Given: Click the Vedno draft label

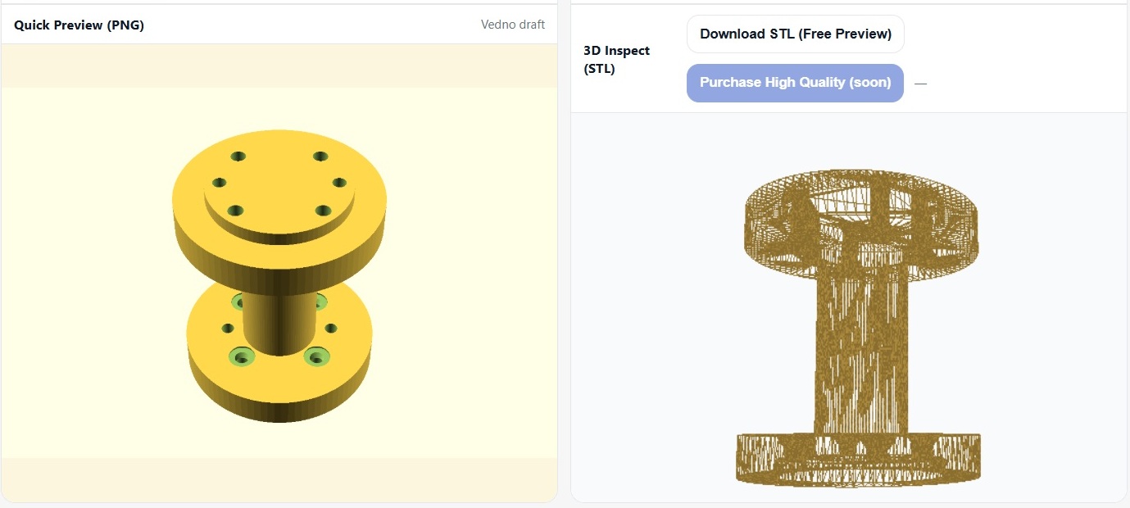Looking at the screenshot, I should click(512, 25).
